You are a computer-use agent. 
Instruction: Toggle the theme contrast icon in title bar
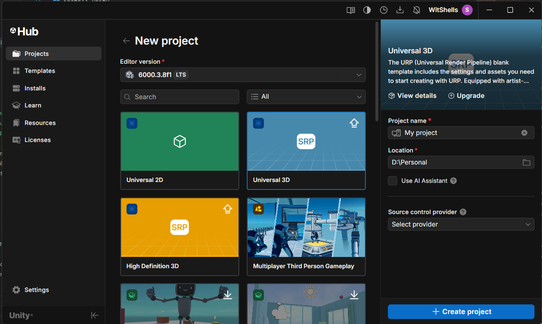click(367, 10)
